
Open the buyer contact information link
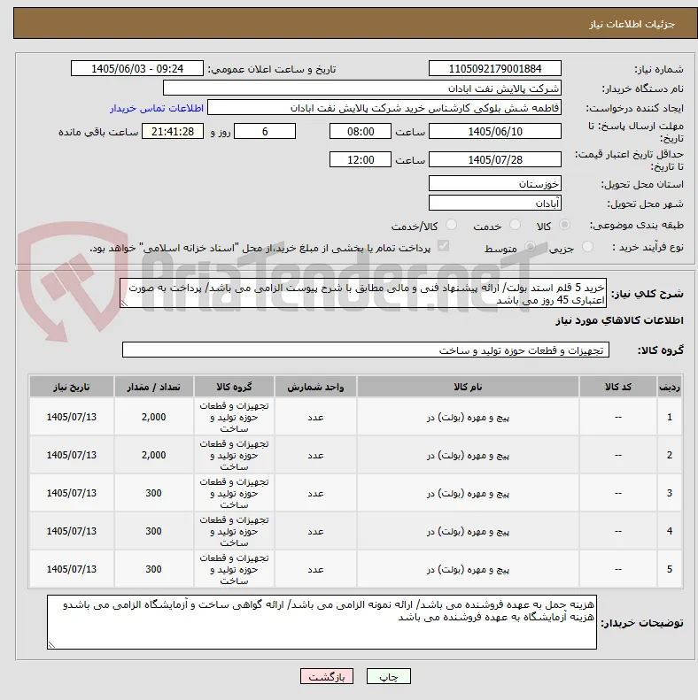157,108
